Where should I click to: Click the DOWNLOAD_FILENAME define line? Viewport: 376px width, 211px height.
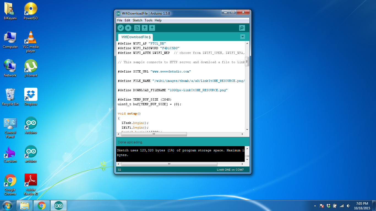pyautogui.click(x=173, y=90)
